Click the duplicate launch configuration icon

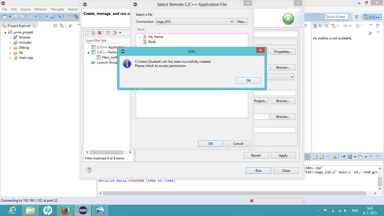click(x=93, y=33)
